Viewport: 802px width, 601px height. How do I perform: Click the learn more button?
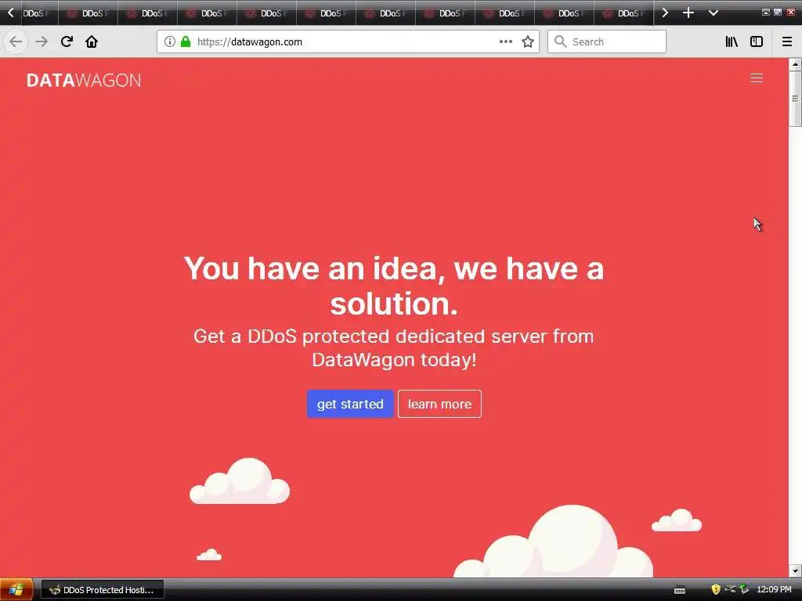click(x=439, y=404)
